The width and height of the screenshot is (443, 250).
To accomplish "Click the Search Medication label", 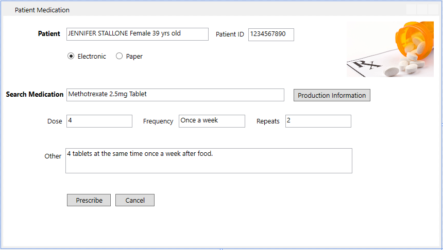I will tap(35, 95).
